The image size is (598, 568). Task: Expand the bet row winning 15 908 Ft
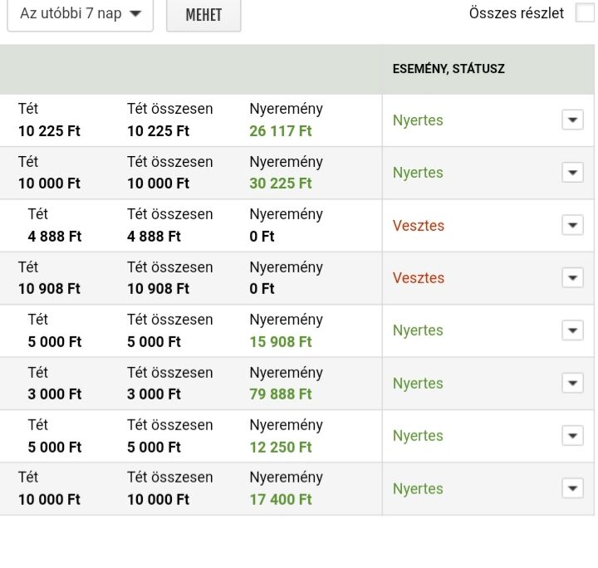572,331
